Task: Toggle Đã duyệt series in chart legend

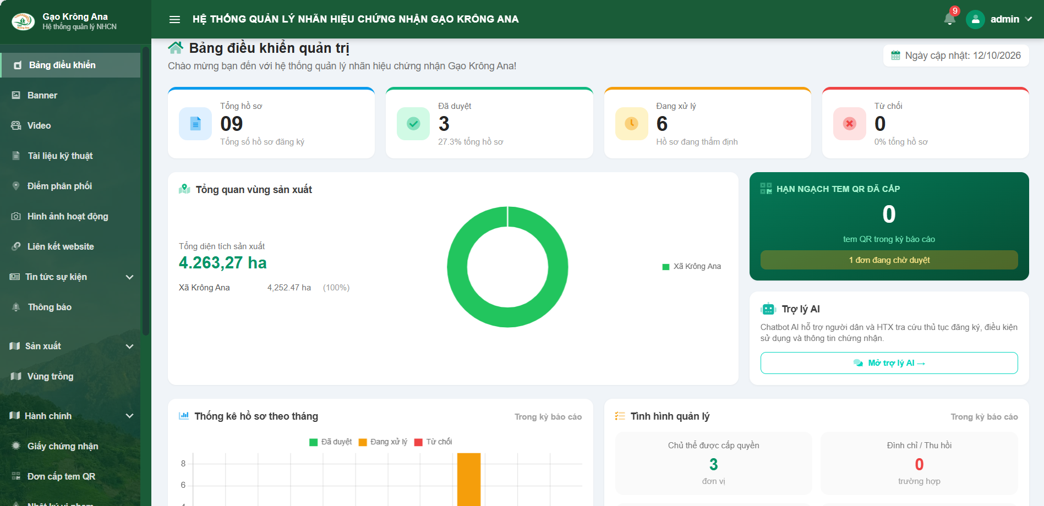Action: tap(330, 442)
